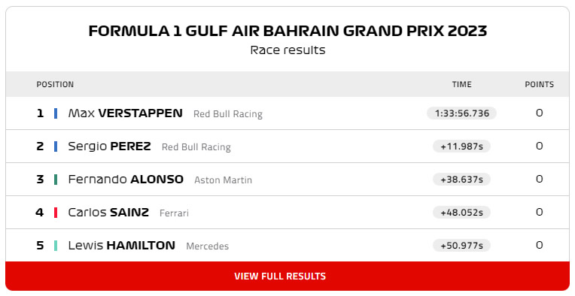
Task: Click the +50.977s gap badge
Action: pyautogui.click(x=461, y=245)
